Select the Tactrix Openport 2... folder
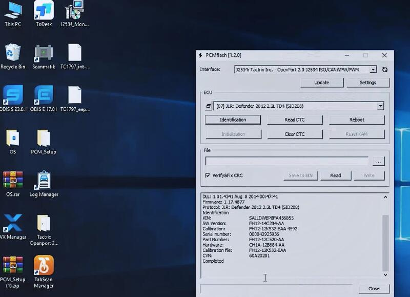The image size is (410, 297). click(44, 230)
